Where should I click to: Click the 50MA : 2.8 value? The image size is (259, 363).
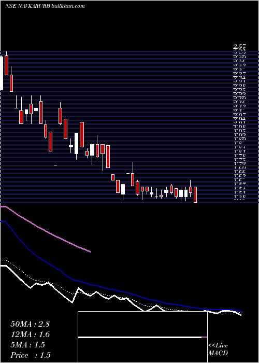[x=30, y=324]
